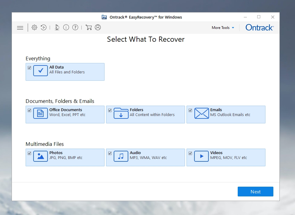Screen dimensions: 295x215
Task: Uncheck the All Data checkbox
Action: (30, 68)
